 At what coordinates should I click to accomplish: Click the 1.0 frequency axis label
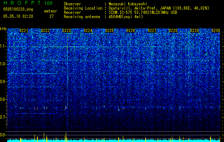[x=3, y=64]
